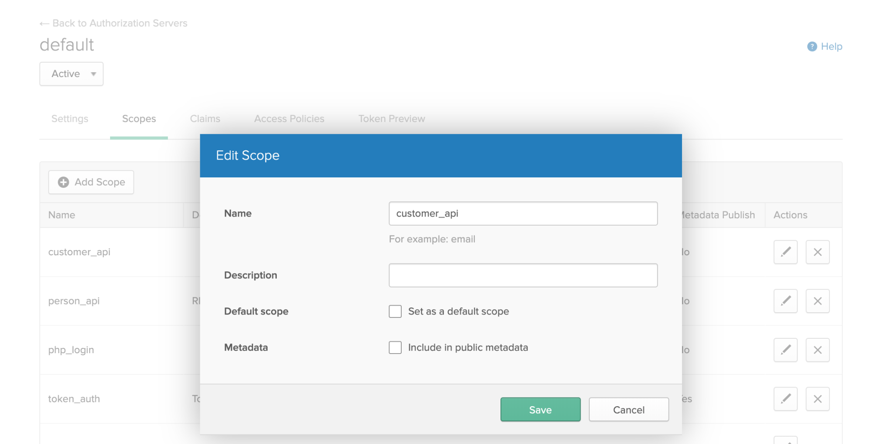
Task: Click the edit pencil for php_login row
Action: tap(785, 350)
